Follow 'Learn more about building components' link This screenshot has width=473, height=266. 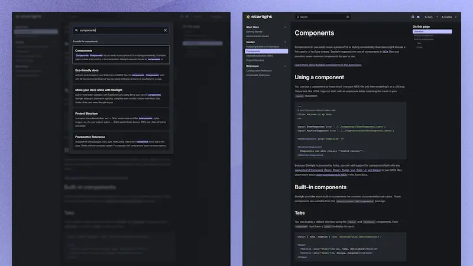point(328,65)
